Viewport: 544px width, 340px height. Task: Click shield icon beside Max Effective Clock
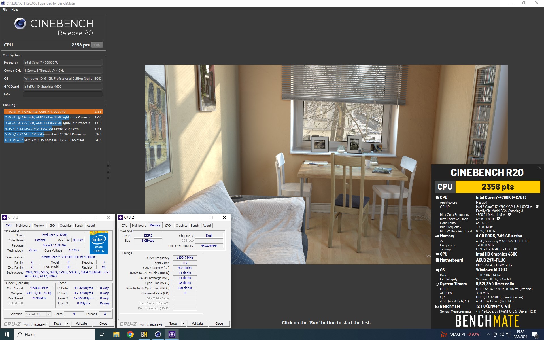[x=498, y=219]
